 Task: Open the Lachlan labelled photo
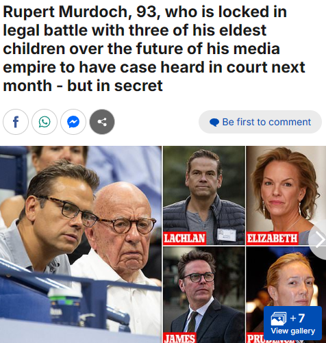pos(204,196)
